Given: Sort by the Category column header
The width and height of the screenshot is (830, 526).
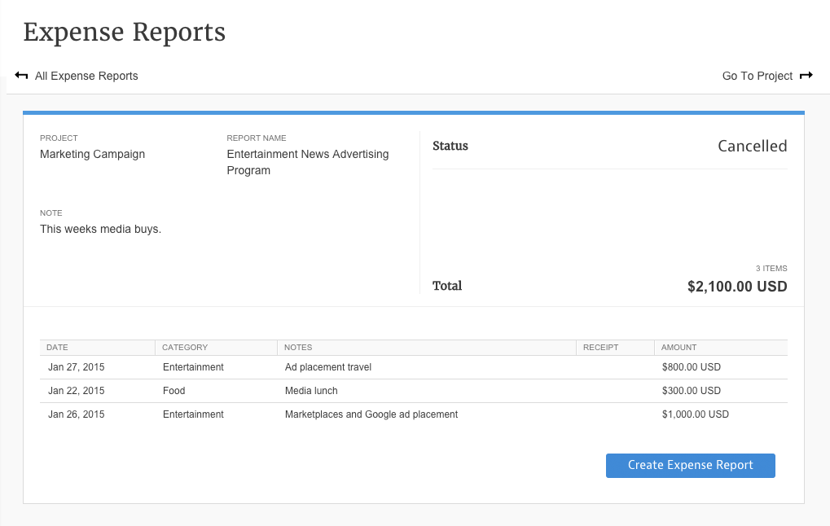Looking at the screenshot, I should (185, 348).
